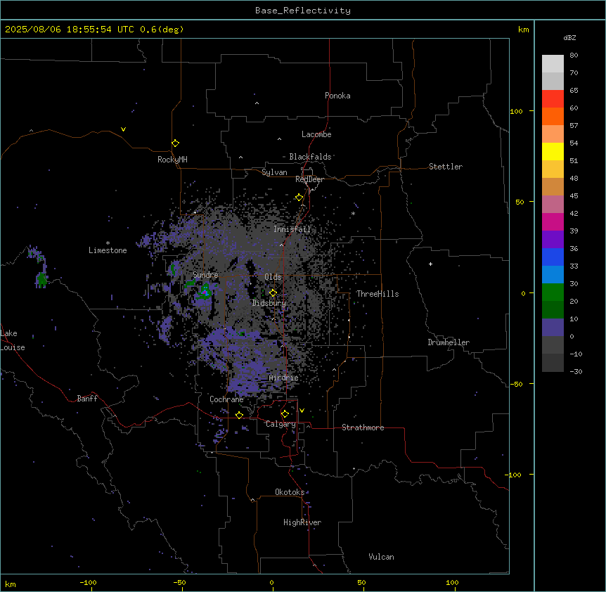Click the Limestone label
Viewport: 606px width, 592px height.
pyautogui.click(x=108, y=250)
